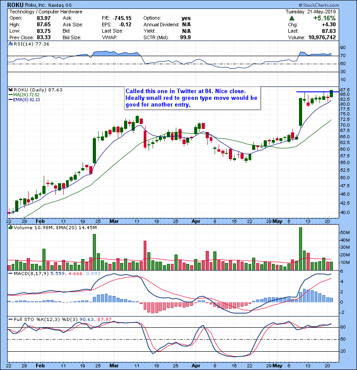Click the green MA(20) legend line marker
This screenshot has width=357, height=370.
tap(10, 95)
